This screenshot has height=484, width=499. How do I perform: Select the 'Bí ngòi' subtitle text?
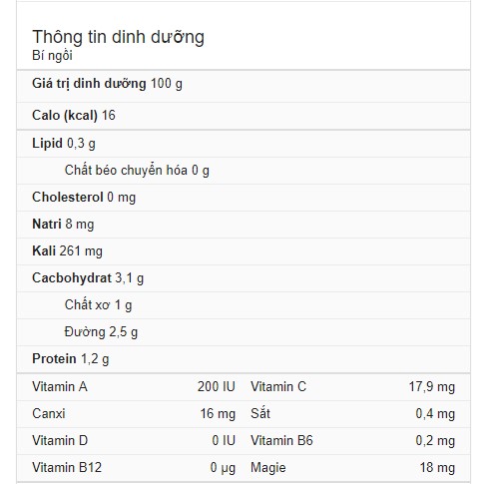tap(52, 56)
